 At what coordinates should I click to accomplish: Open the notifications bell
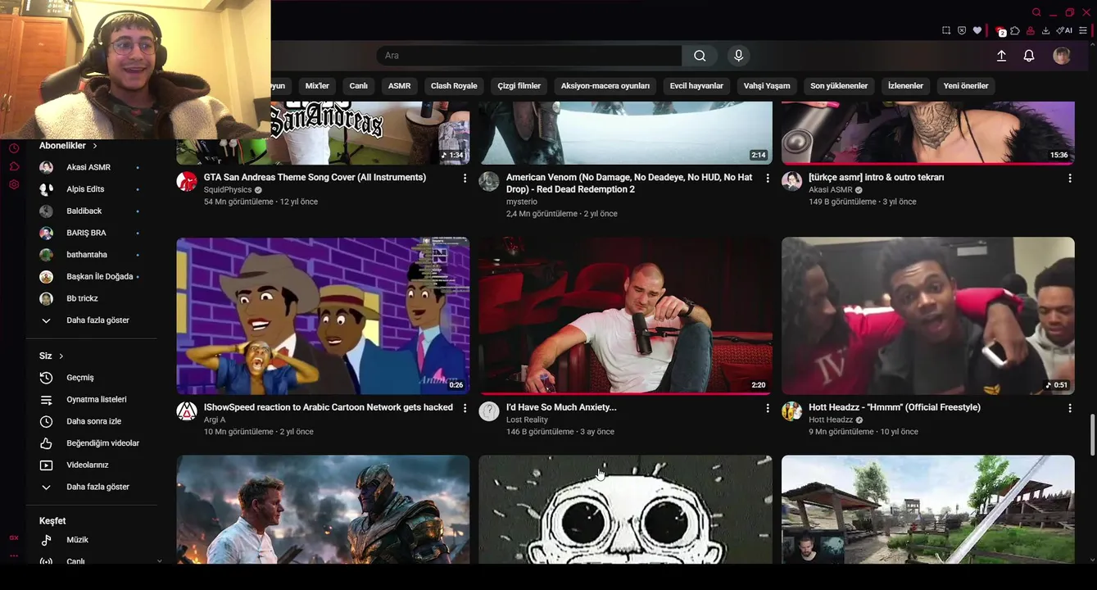point(1029,56)
